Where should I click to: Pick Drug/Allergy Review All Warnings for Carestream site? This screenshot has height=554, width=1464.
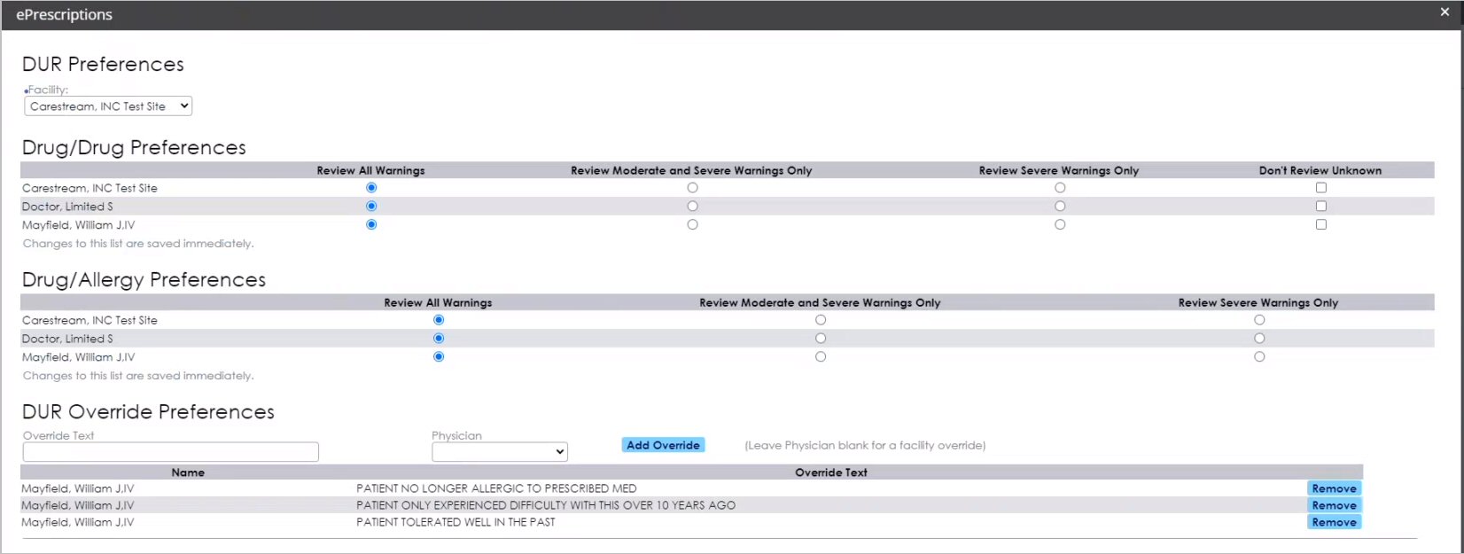[x=439, y=320]
